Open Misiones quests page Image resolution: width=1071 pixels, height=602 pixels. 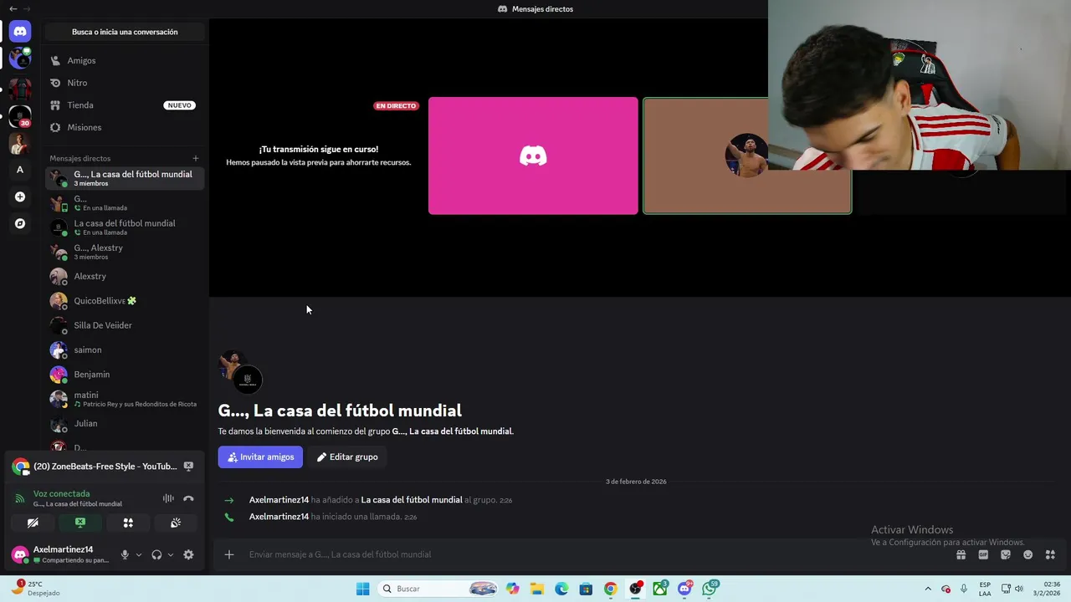125,127
